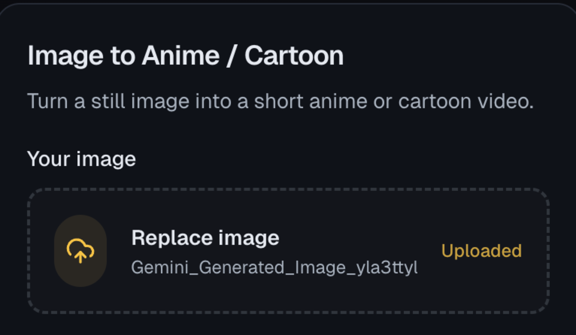Click the word "Anime" in the heading

pyautogui.click(x=181, y=56)
